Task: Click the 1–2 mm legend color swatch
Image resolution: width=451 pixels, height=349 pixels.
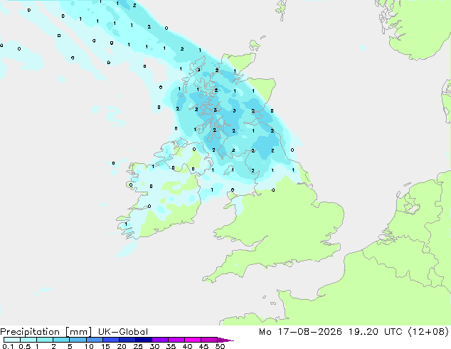Action: 45,340
